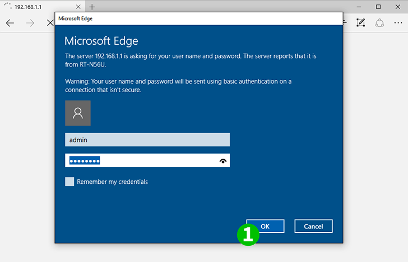
Task: Close the 192.168.1.1 tab
Action: [78, 7]
